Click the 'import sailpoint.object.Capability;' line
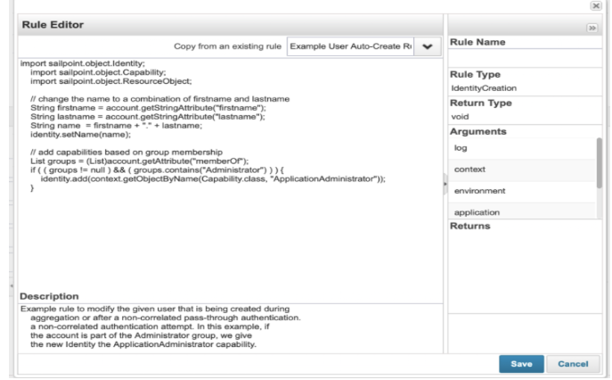Viewport: 612px width, 380px height. 98,72
